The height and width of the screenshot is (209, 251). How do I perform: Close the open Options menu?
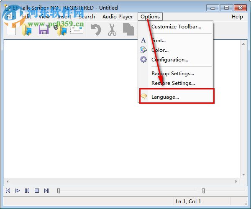(150, 17)
